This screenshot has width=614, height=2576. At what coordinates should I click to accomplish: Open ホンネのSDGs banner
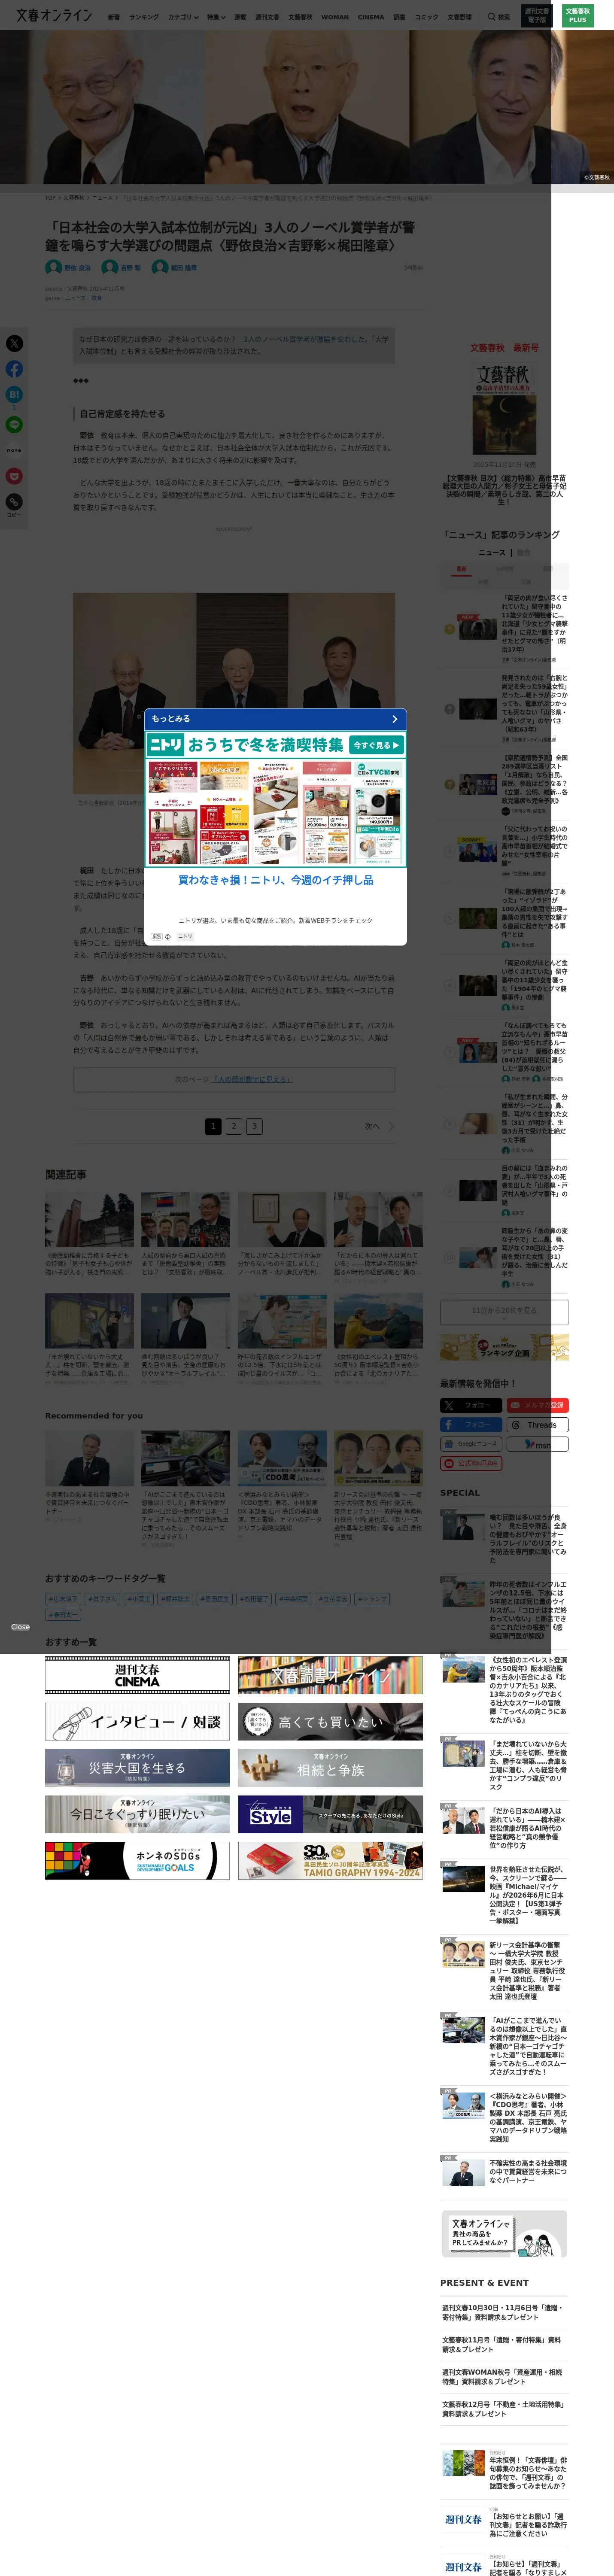[137, 1860]
